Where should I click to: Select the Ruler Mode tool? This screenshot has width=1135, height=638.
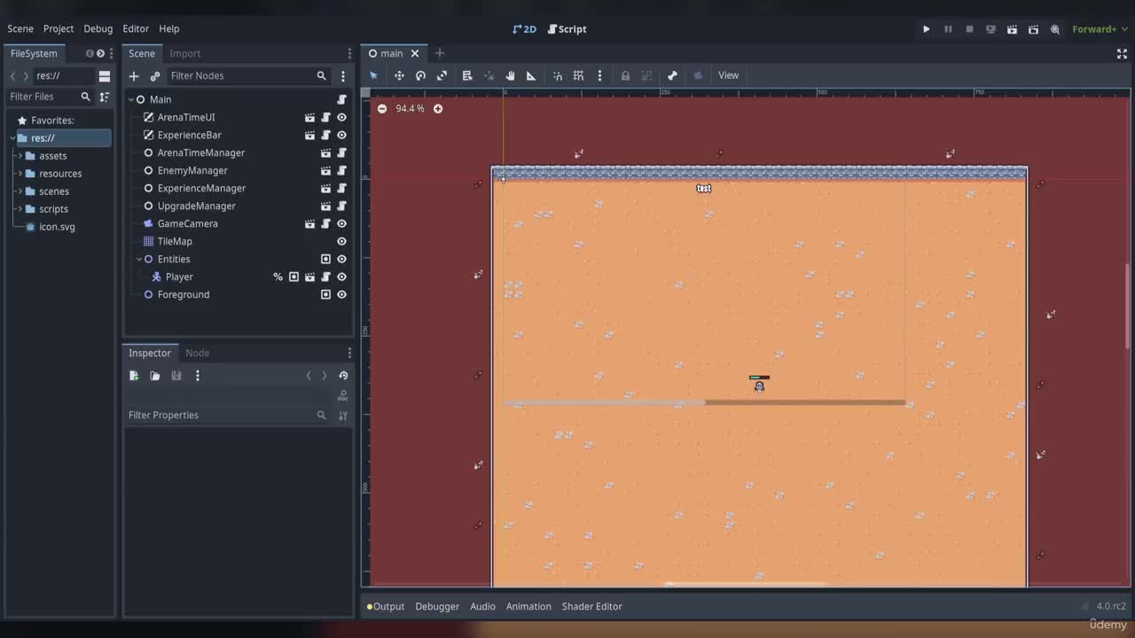pos(531,75)
